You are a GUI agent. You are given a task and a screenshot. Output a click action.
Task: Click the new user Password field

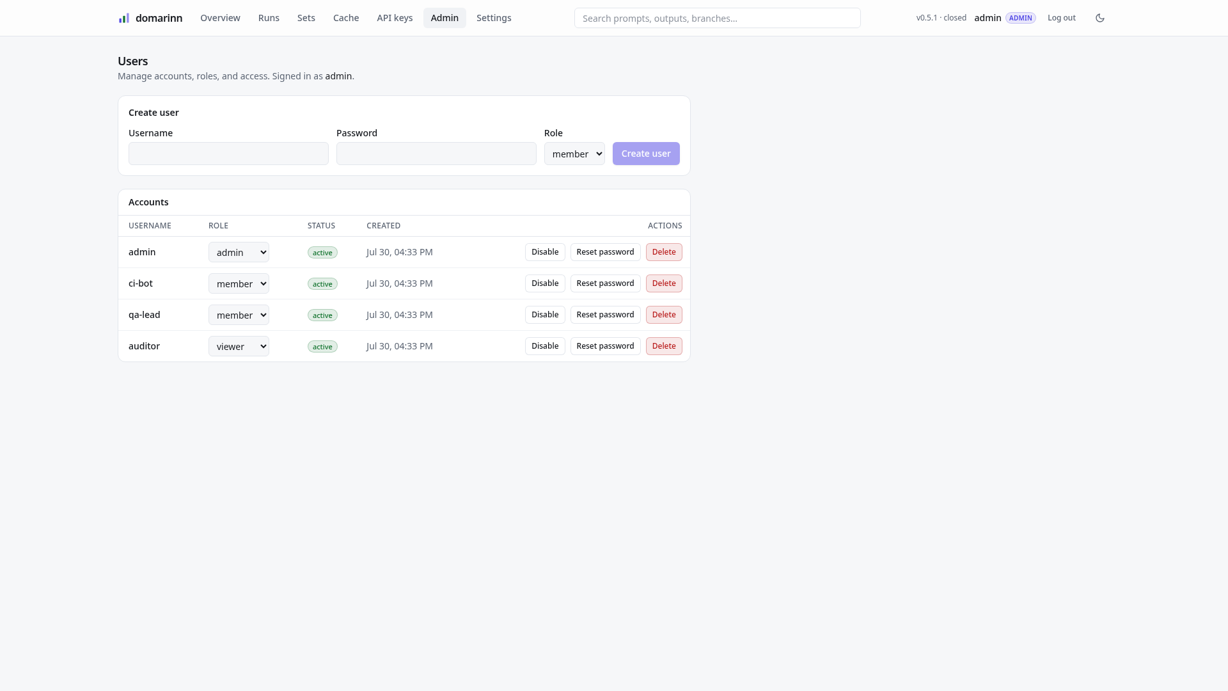(x=436, y=154)
